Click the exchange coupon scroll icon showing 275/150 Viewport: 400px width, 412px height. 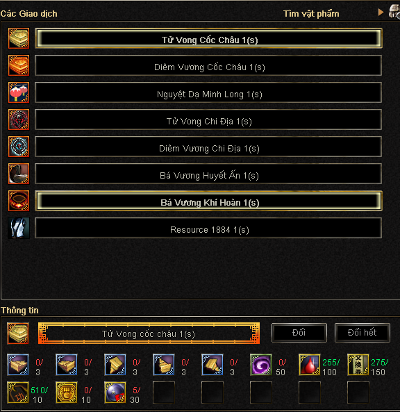click(358, 365)
